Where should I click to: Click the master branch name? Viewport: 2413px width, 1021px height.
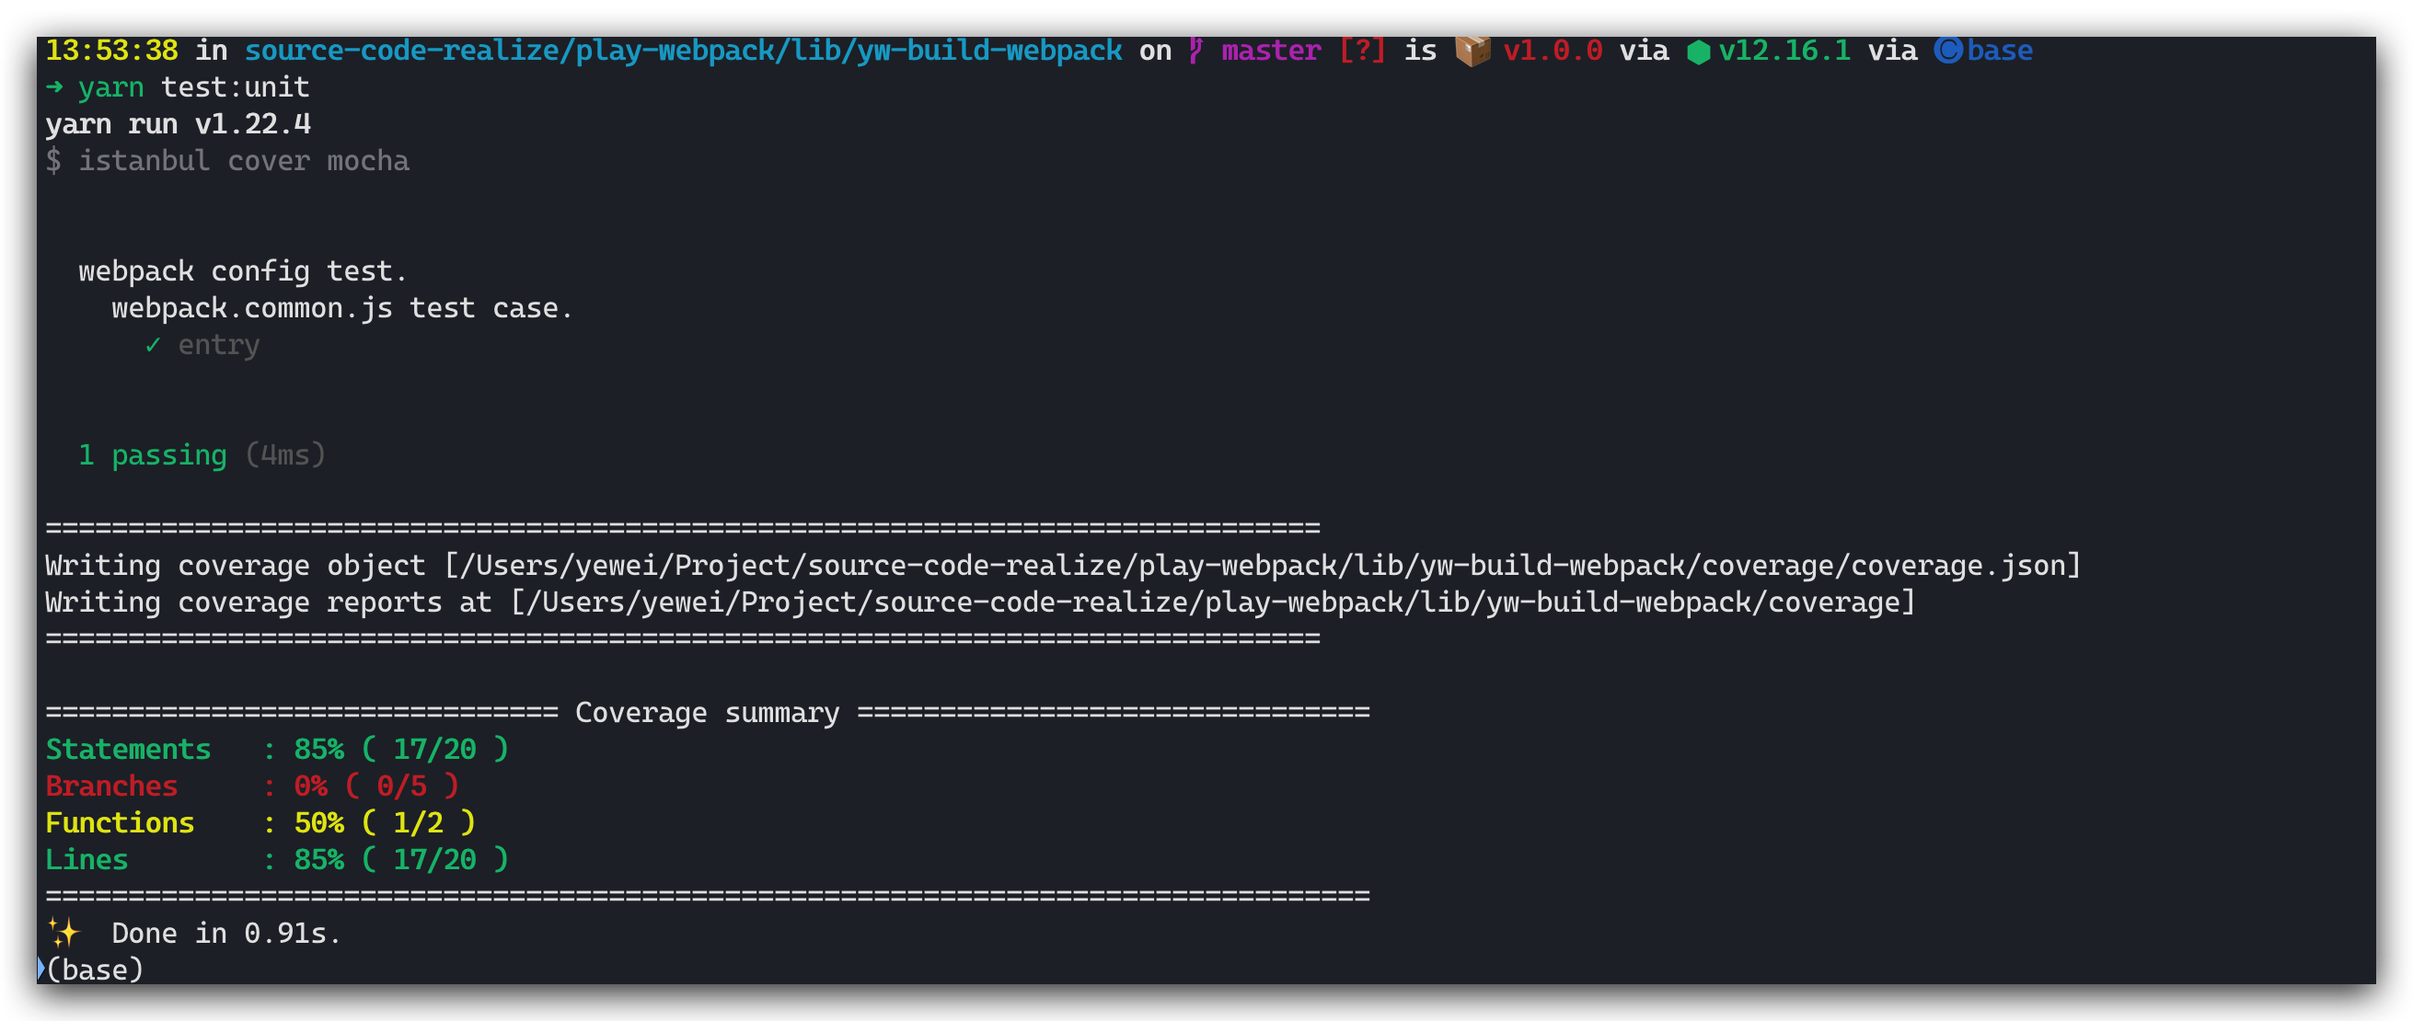pyautogui.click(x=1270, y=51)
